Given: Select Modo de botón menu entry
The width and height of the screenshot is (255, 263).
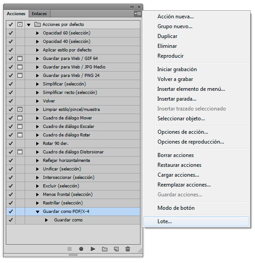Looking at the screenshot, I should coord(176,208).
